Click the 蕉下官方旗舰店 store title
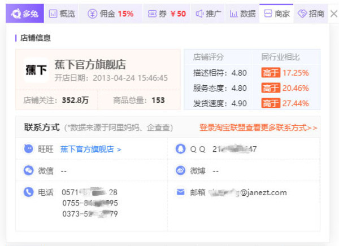339x246 pixels. coord(90,64)
